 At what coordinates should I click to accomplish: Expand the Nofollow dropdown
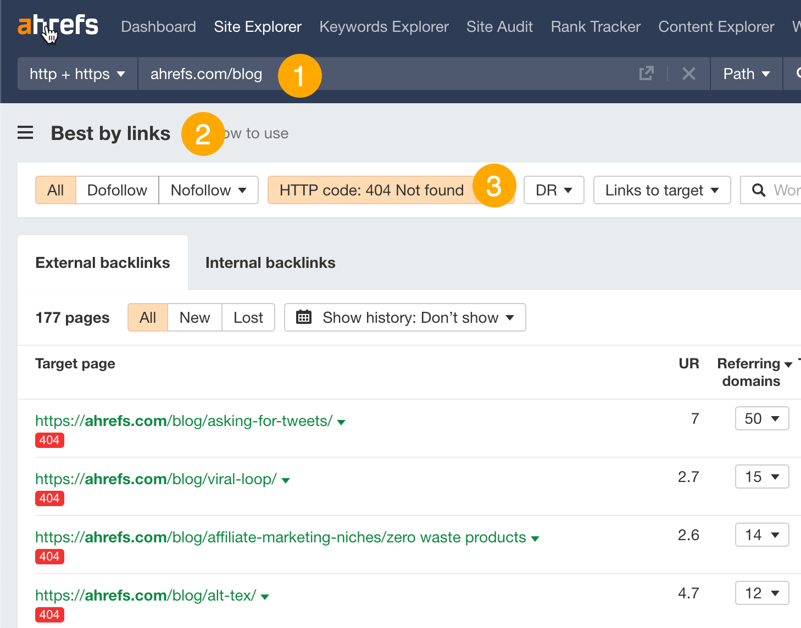click(x=208, y=190)
